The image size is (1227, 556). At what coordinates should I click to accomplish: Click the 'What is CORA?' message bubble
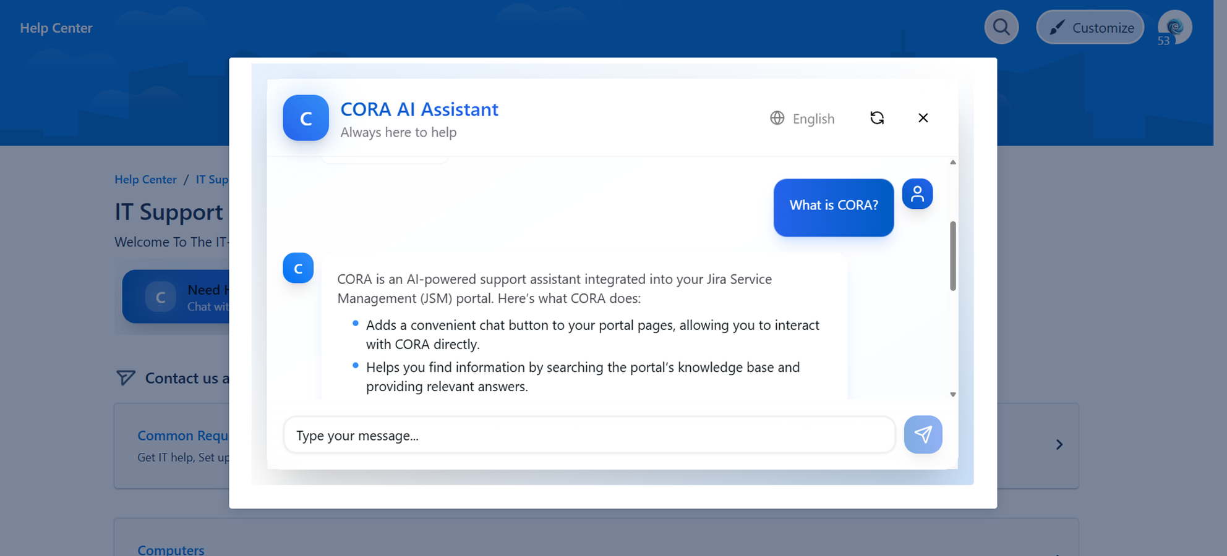pos(834,208)
